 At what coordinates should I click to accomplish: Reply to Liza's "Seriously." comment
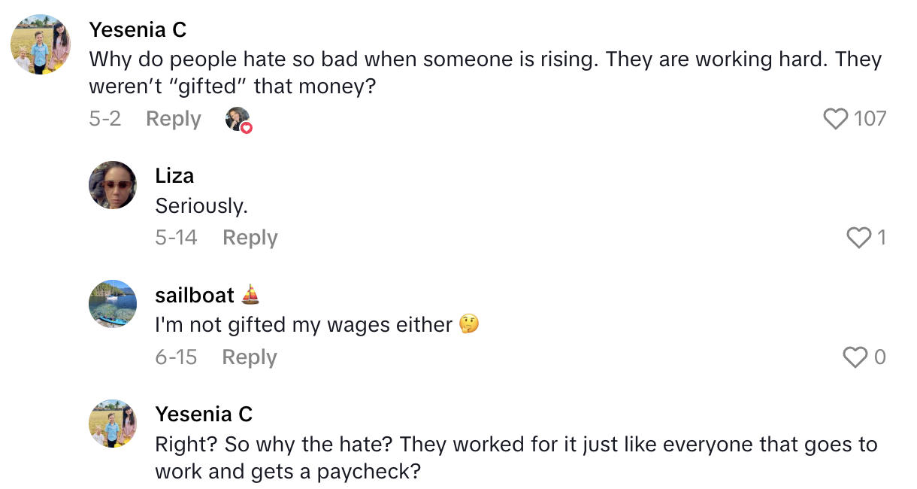250,238
